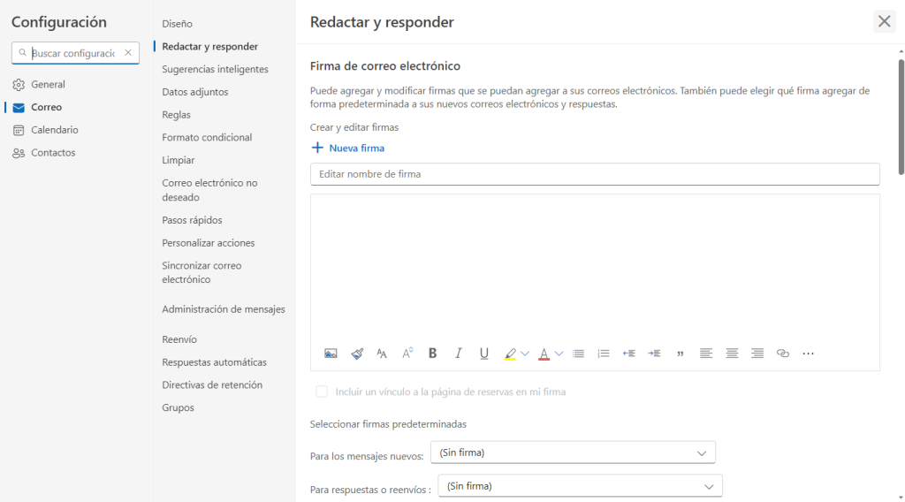Toggle underline formatting
The image size is (905, 502).
tap(484, 354)
